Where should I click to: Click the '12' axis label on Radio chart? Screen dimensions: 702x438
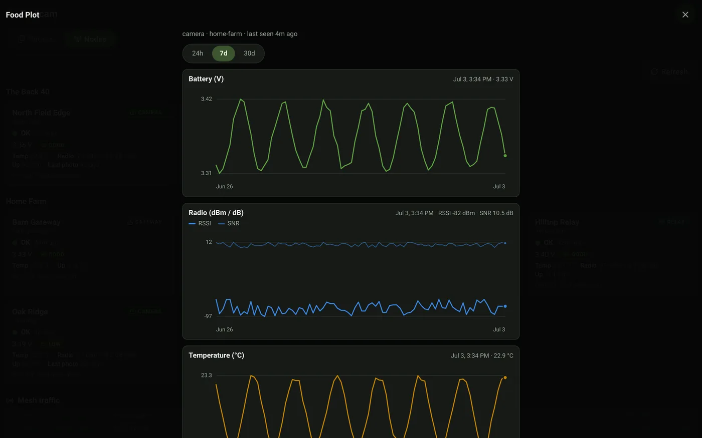(x=209, y=242)
